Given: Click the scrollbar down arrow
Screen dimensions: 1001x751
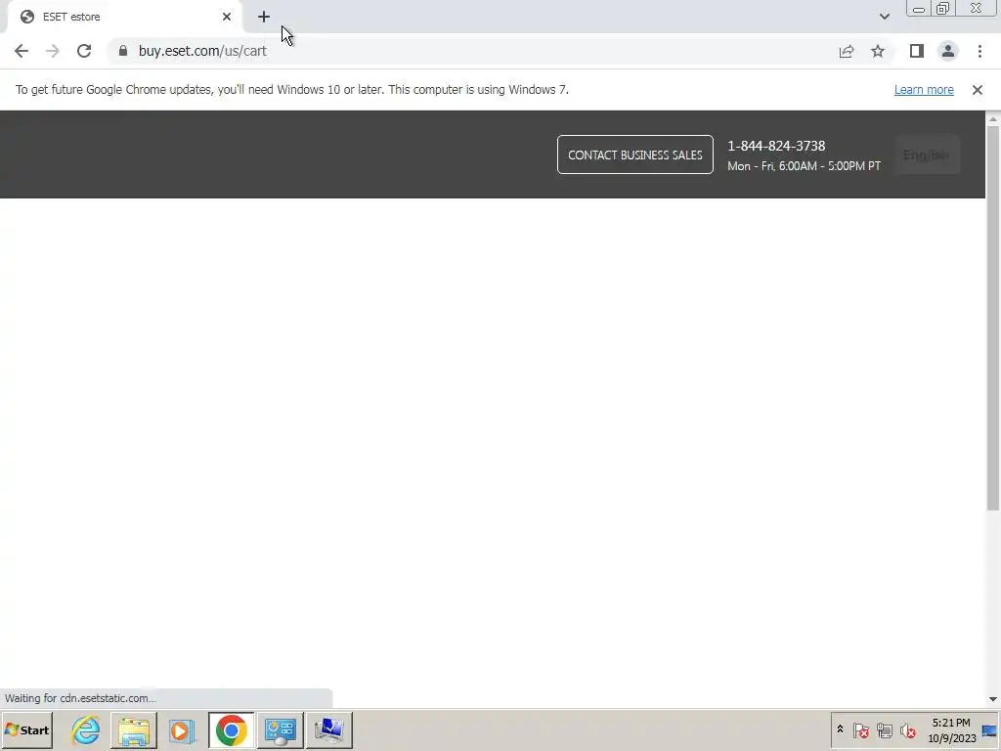Looking at the screenshot, I should [x=993, y=699].
